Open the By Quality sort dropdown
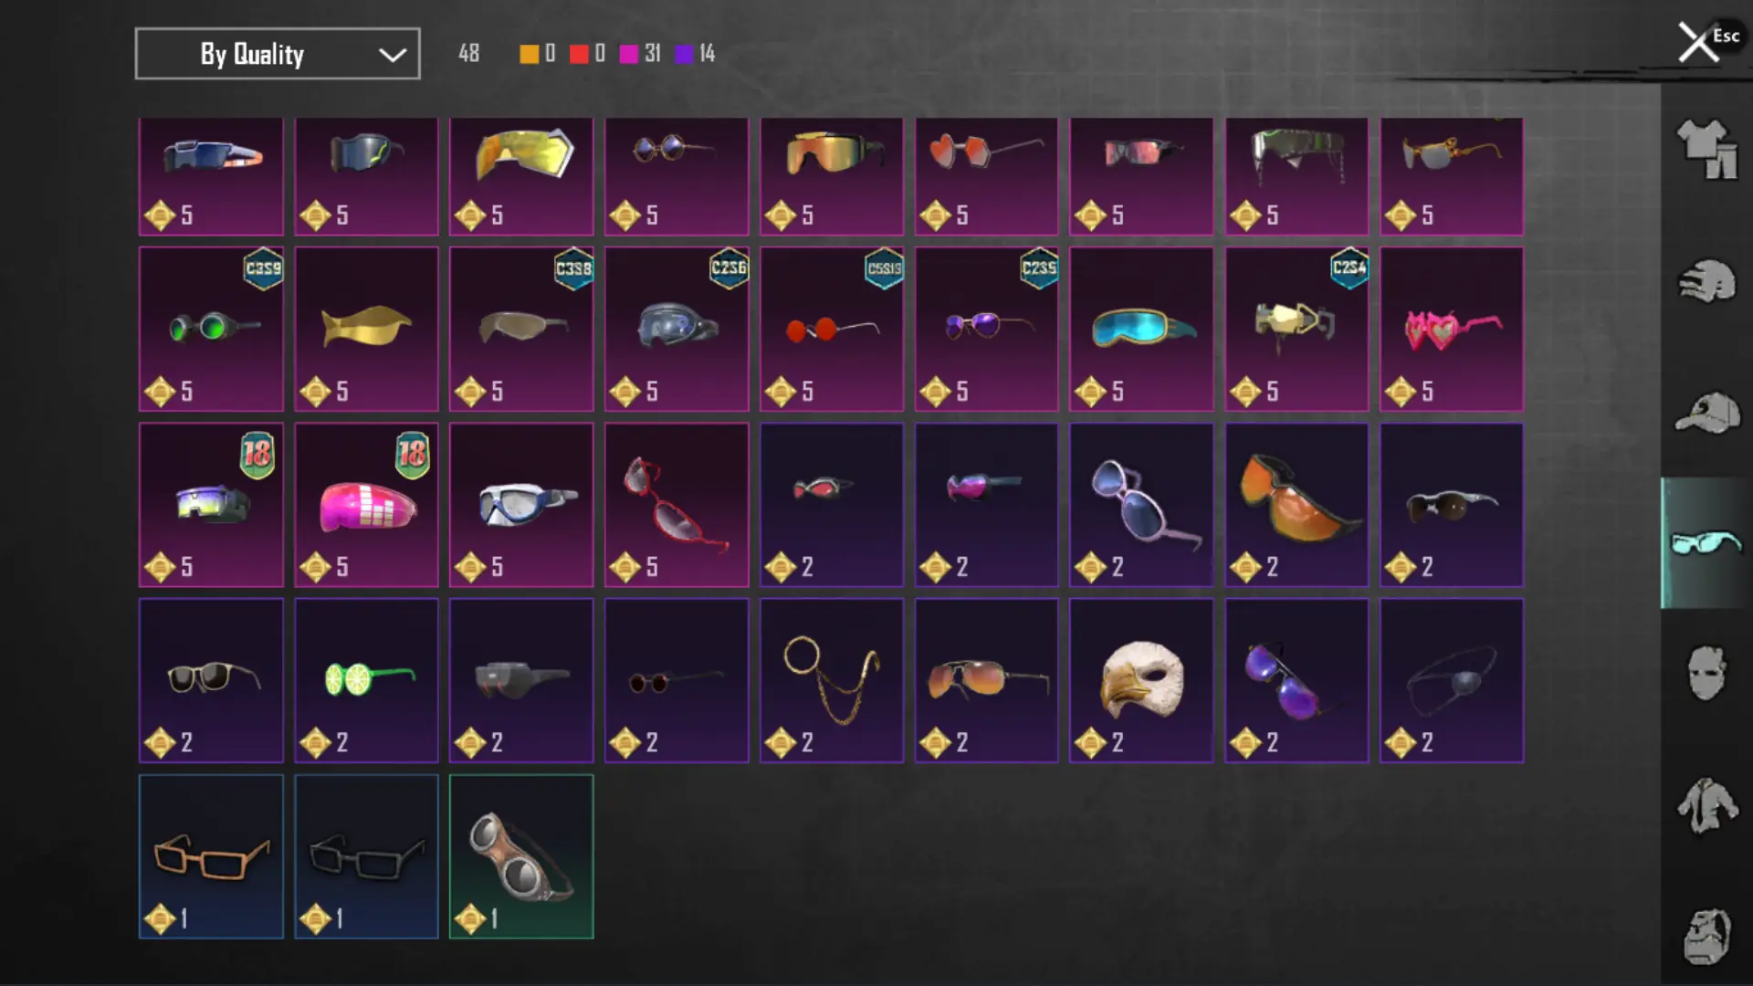 (278, 54)
